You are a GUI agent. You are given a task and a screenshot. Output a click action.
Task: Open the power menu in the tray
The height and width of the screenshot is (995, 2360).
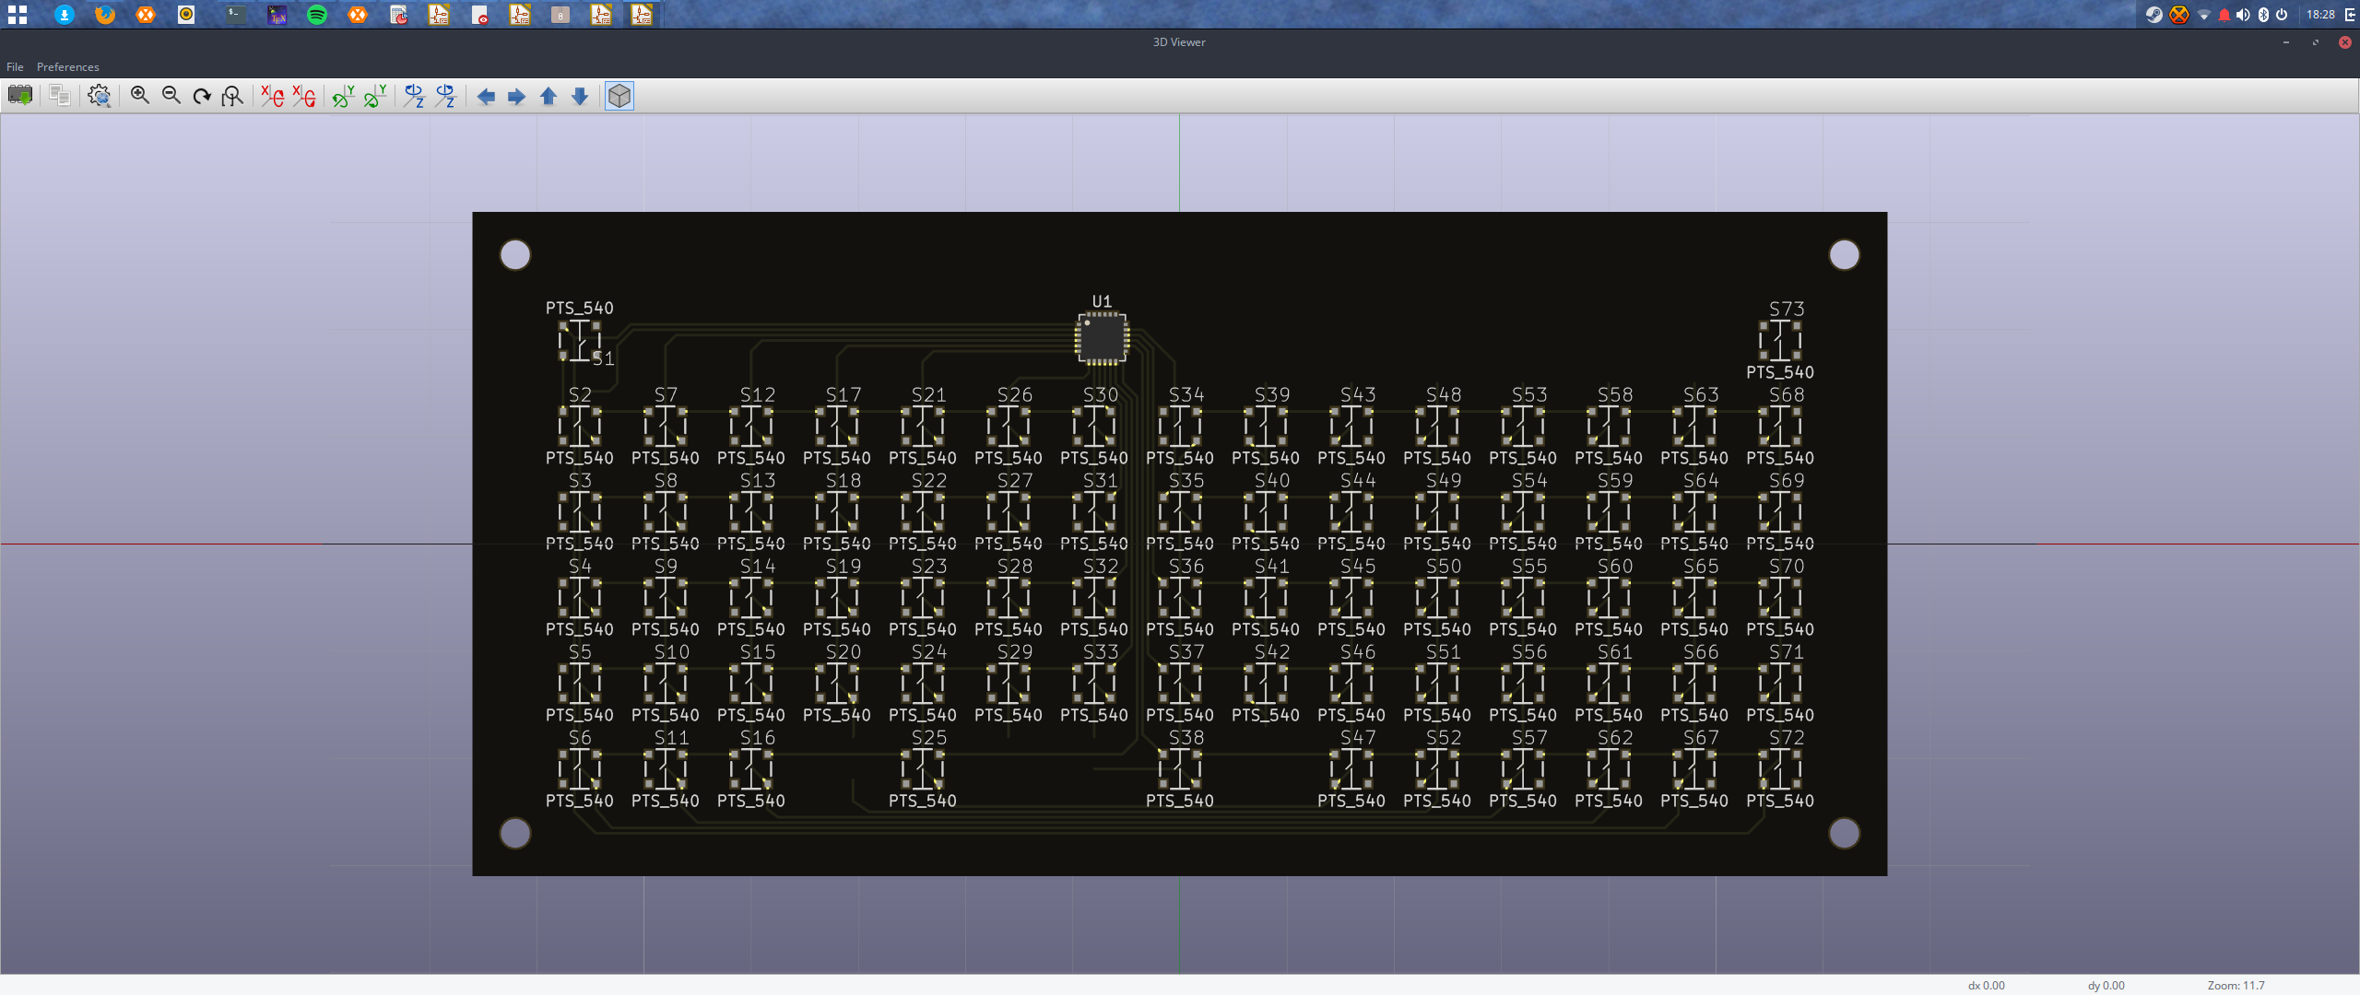pos(2282,14)
